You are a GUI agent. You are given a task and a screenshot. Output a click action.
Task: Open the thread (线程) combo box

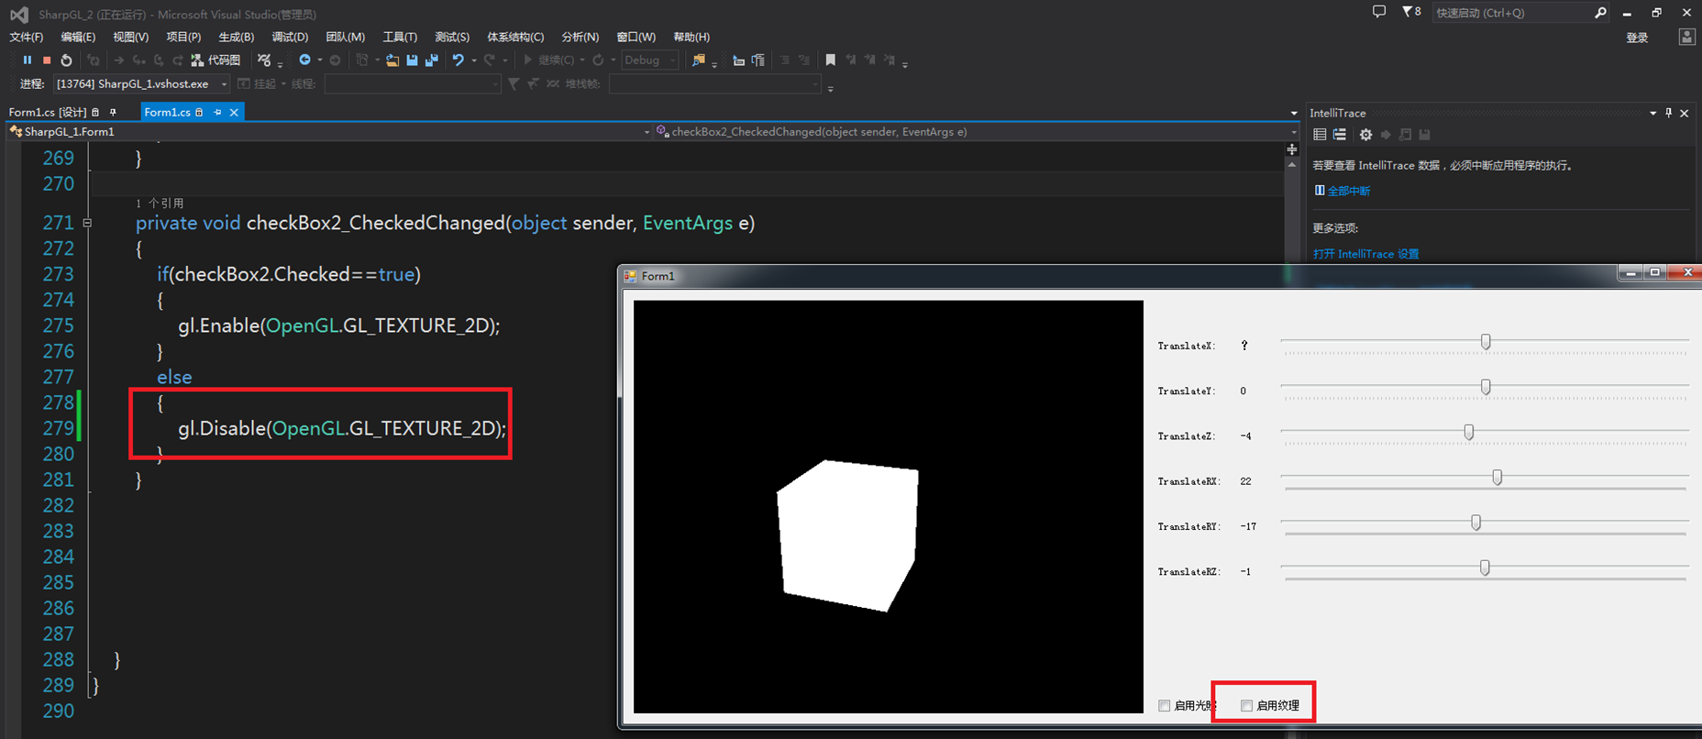pyautogui.click(x=413, y=83)
